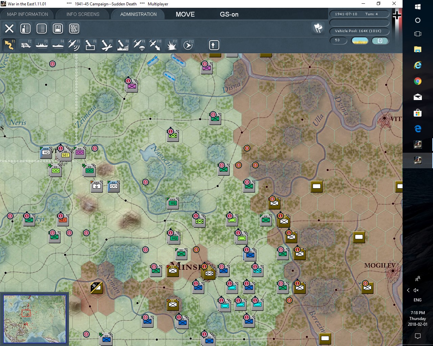Click the minimap overview thumbnail
433x346 pixels.
[35, 319]
